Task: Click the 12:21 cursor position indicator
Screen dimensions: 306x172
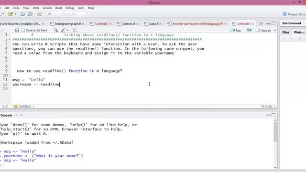Action: (x=5, y=107)
